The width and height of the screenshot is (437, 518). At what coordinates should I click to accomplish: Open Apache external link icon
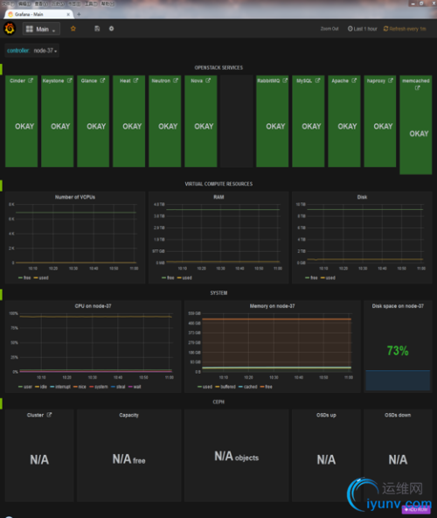(354, 80)
